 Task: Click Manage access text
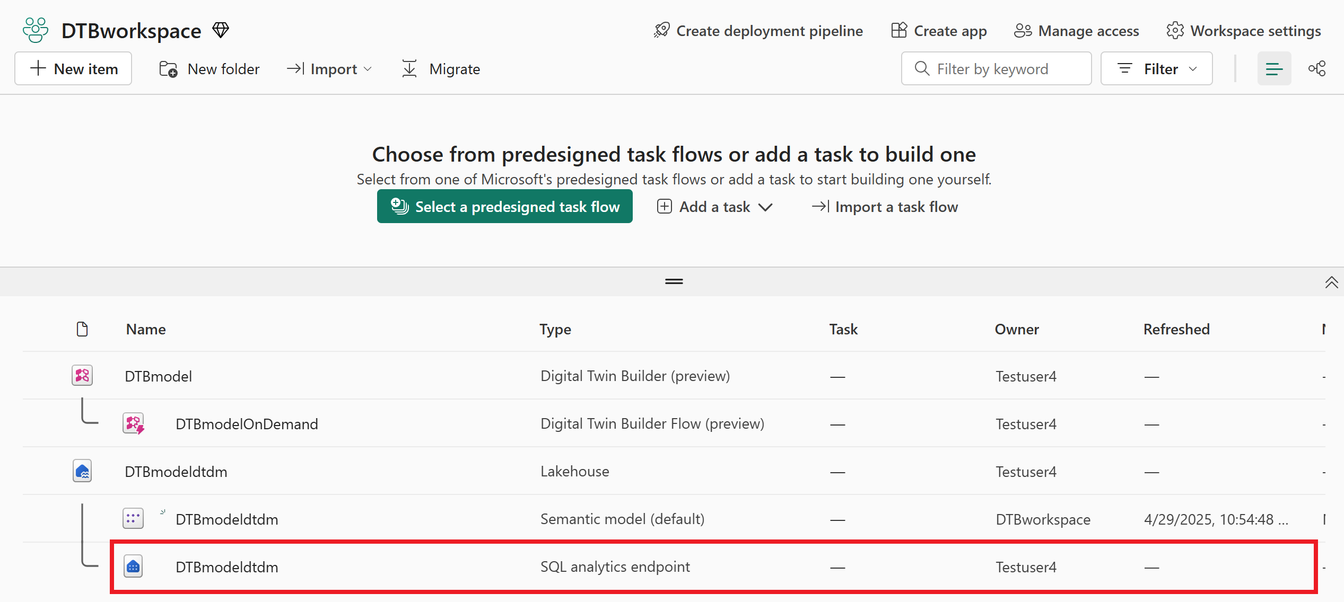(x=1088, y=31)
